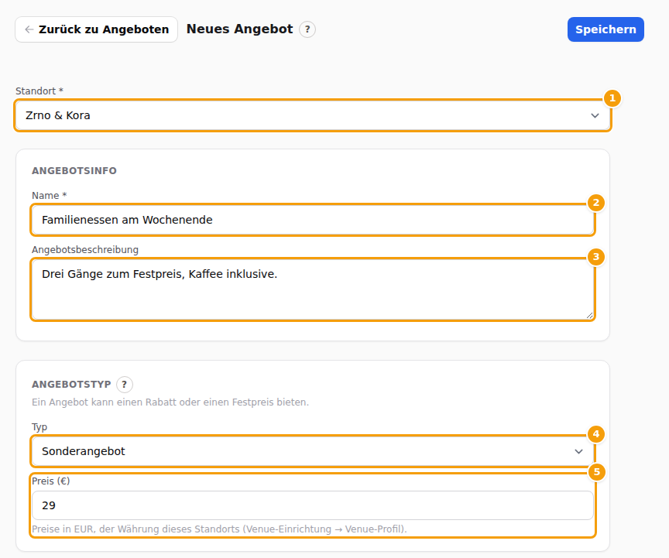Click into the Angebotsbeschreibung text area
This screenshot has height=558, width=669.
point(313,289)
